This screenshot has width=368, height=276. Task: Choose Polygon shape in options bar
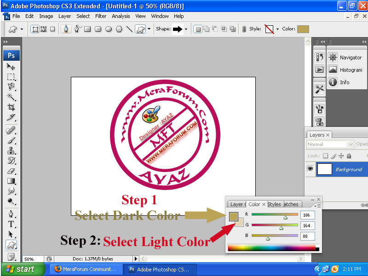click(x=119, y=29)
